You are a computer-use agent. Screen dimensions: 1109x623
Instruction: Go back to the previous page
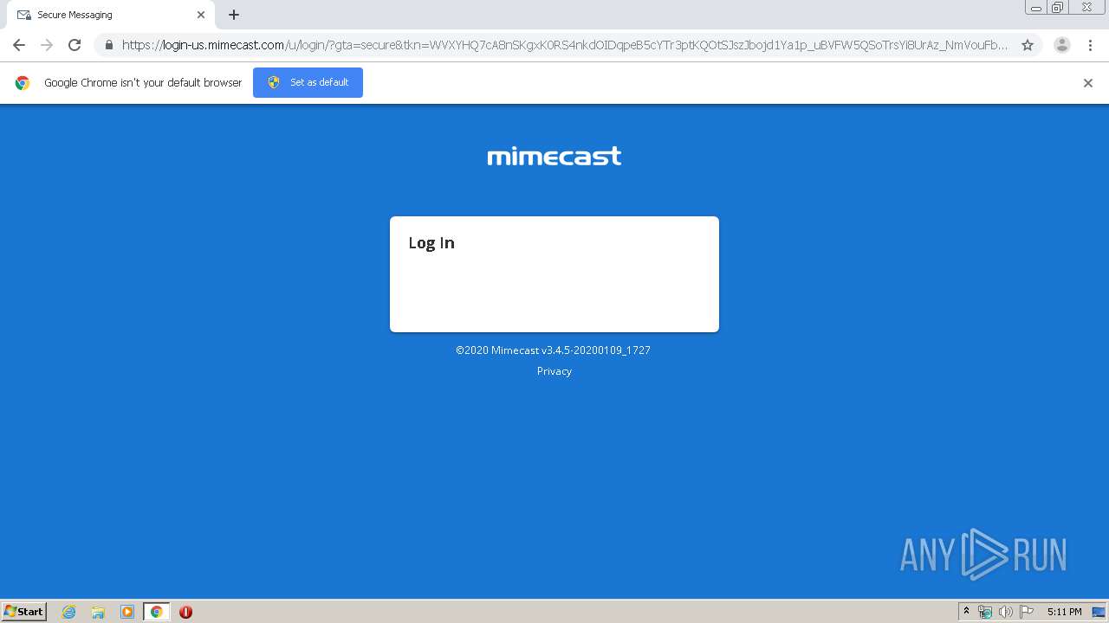click(x=19, y=45)
